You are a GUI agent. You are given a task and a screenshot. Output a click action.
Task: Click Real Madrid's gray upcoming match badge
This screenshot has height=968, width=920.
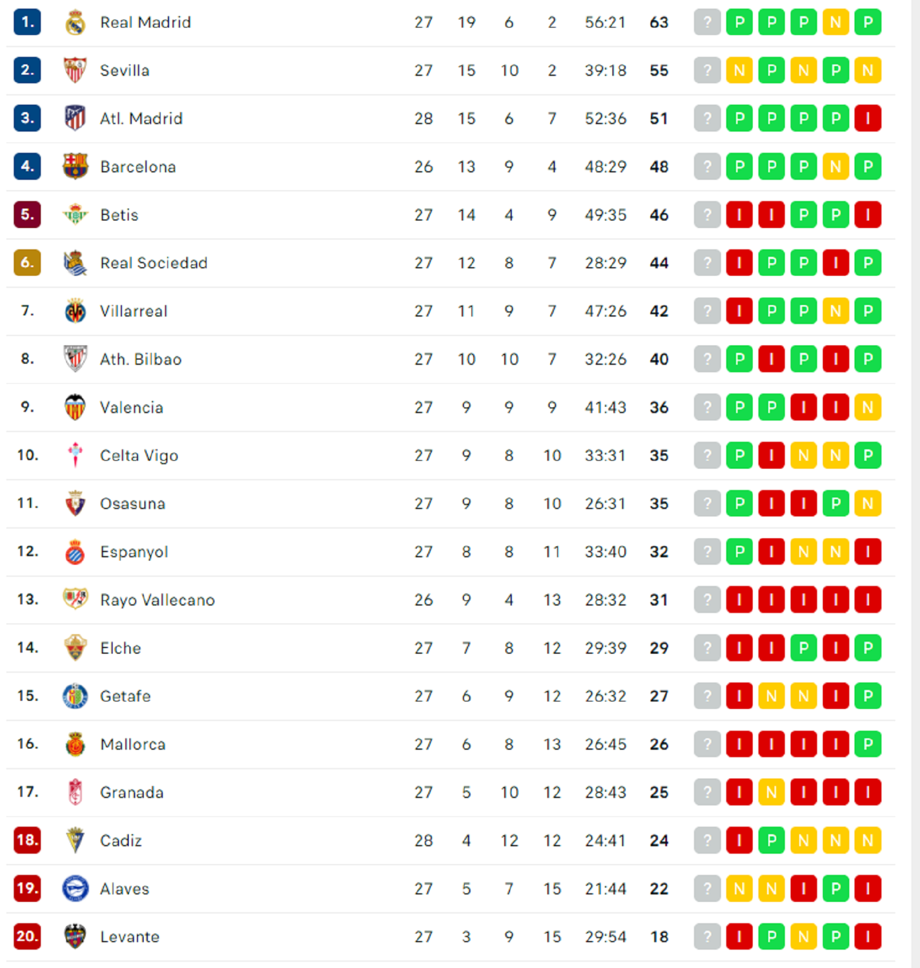click(707, 22)
